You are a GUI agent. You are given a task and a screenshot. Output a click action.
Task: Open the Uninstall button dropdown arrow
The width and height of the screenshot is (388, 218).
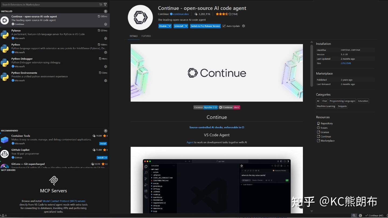[x=186, y=26]
